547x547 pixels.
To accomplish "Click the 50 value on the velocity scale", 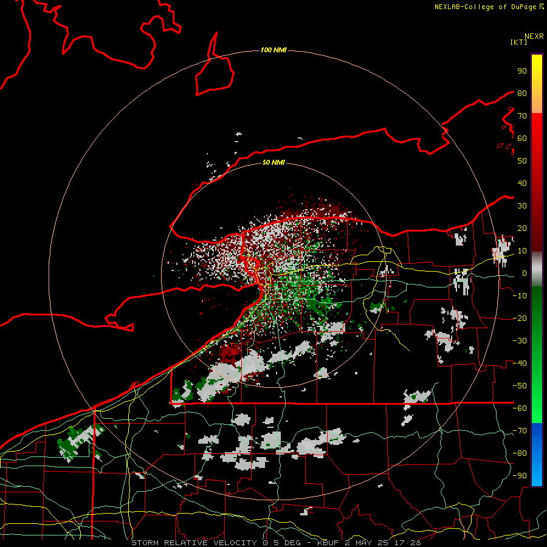I will [522, 161].
